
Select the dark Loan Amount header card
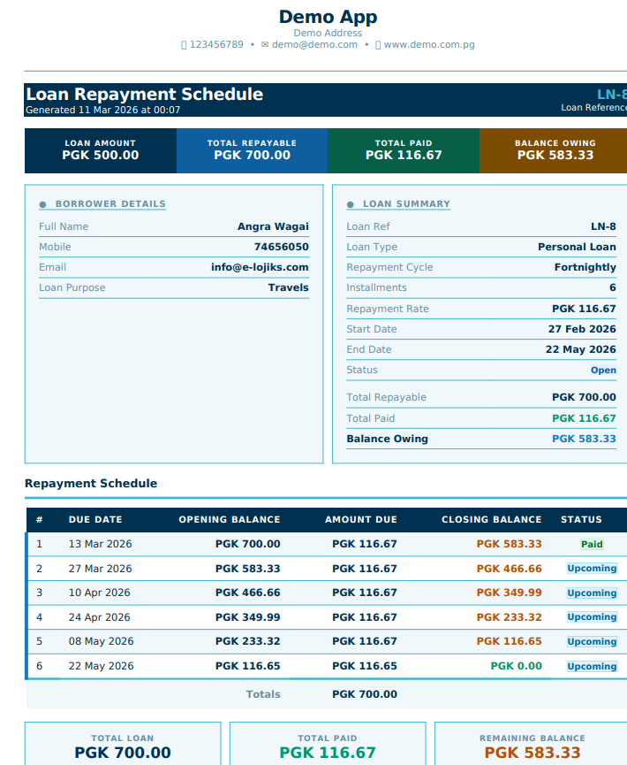tap(101, 150)
